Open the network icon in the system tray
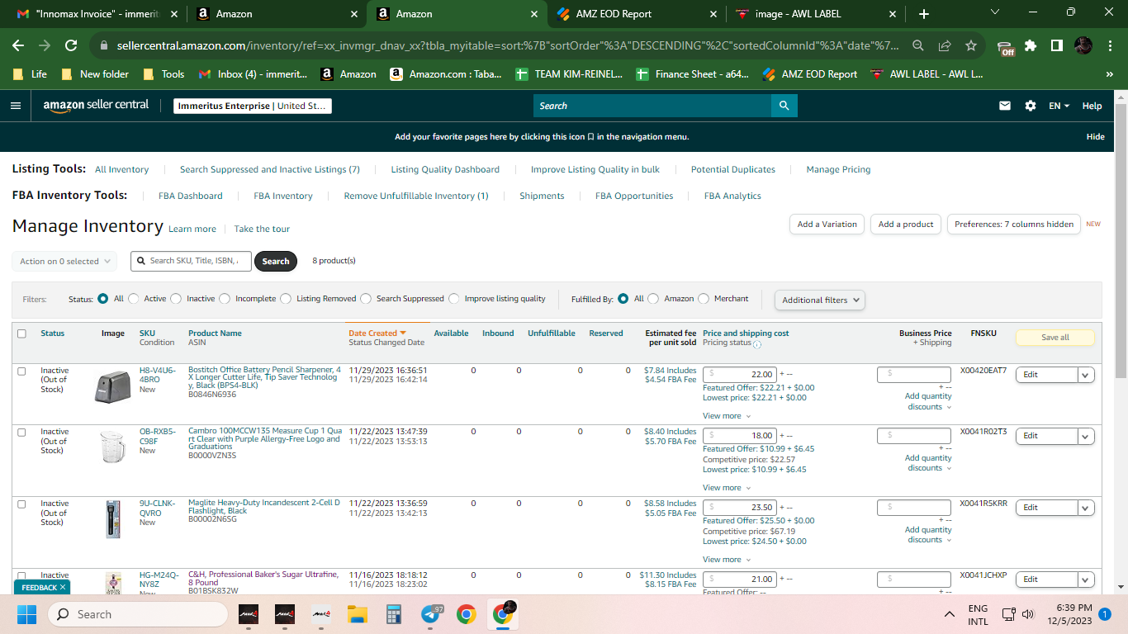1128x634 pixels. pos(1008,614)
